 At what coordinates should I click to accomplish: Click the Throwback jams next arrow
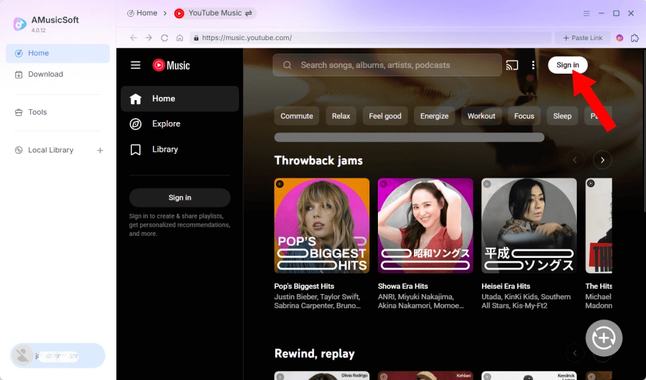coord(602,160)
